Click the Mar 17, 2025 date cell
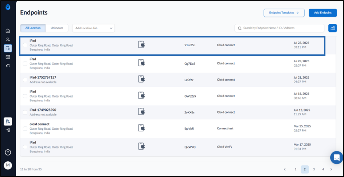The height and width of the screenshot is (177, 344). (x=302, y=147)
